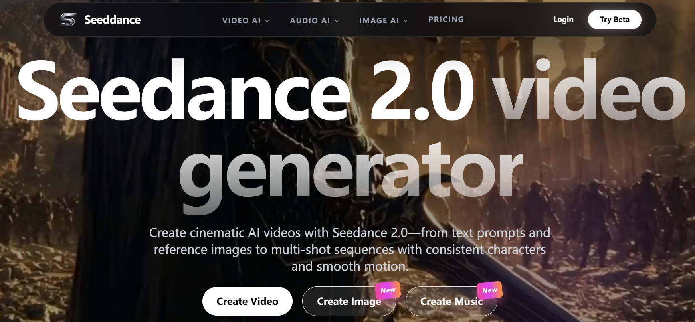Expand the chevron beside IMAGE AI
The image size is (695, 322).
pyautogui.click(x=406, y=21)
